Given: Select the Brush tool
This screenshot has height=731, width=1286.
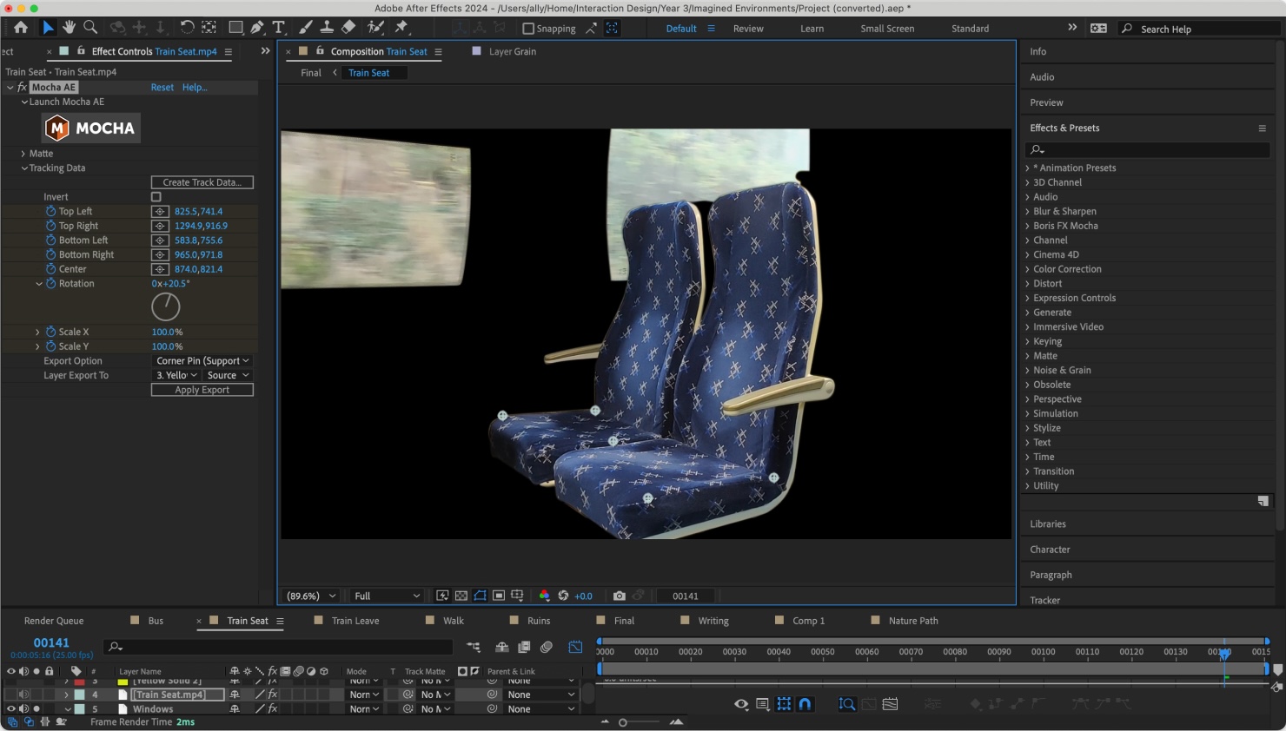Looking at the screenshot, I should 305,28.
